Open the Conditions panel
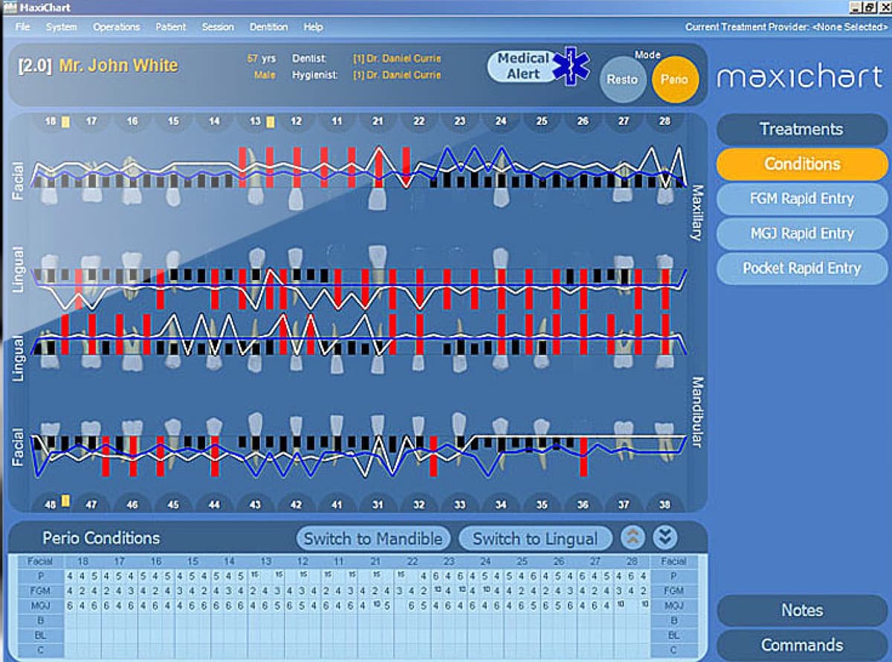This screenshot has width=892, height=662. pos(801,164)
